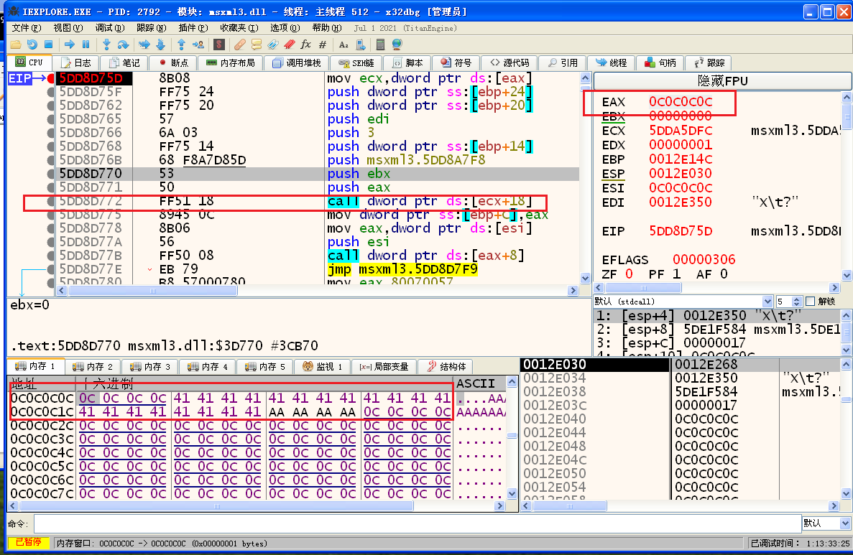
Task: Click the 隐藏FPU button
Action: click(x=722, y=80)
